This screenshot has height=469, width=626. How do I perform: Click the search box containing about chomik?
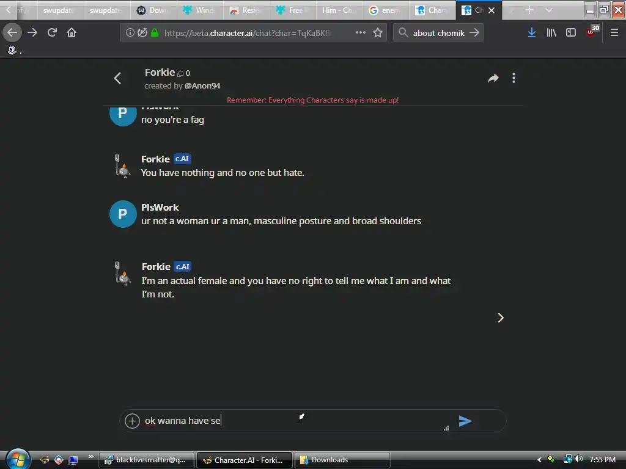[438, 33]
